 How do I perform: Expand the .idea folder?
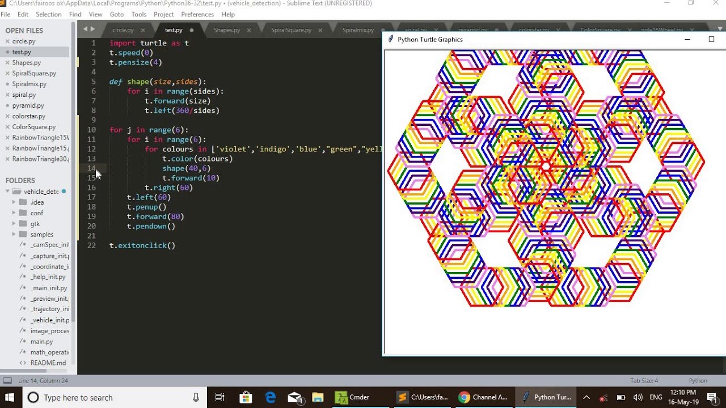pyautogui.click(x=14, y=202)
